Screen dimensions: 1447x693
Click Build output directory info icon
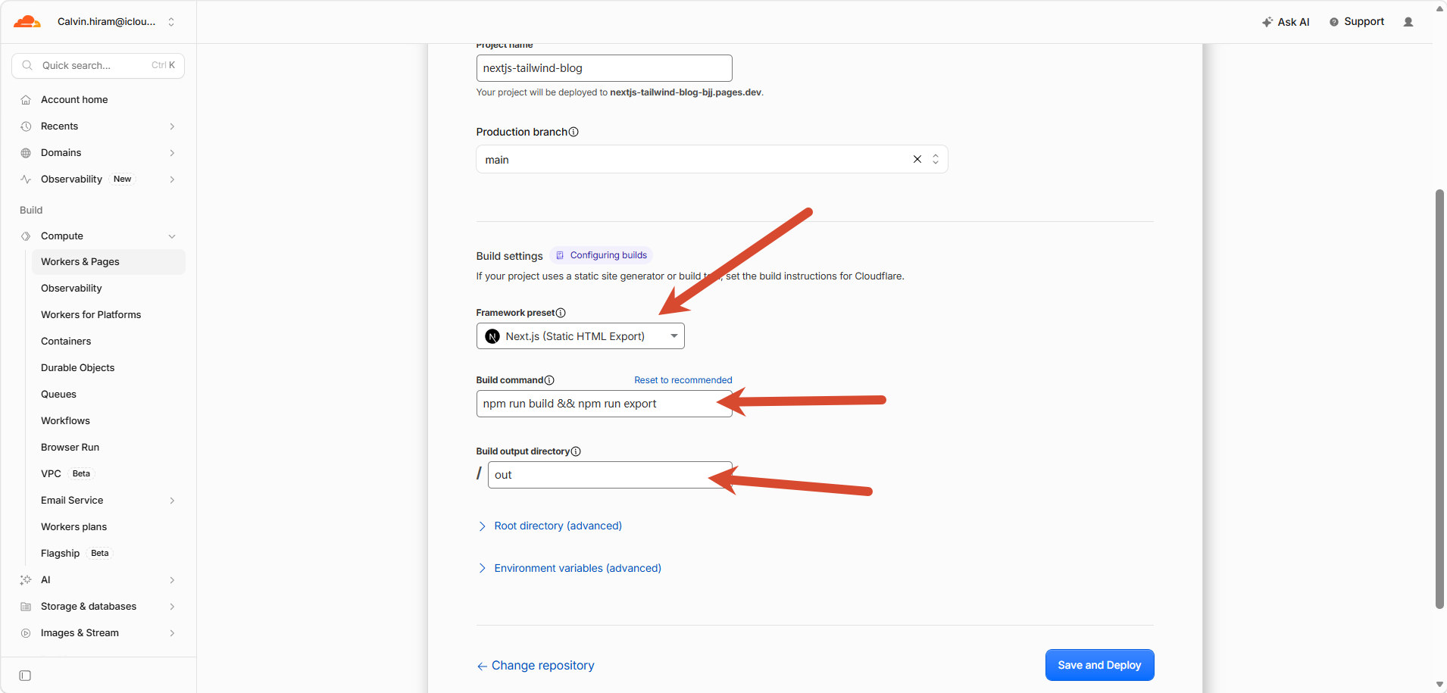click(576, 451)
